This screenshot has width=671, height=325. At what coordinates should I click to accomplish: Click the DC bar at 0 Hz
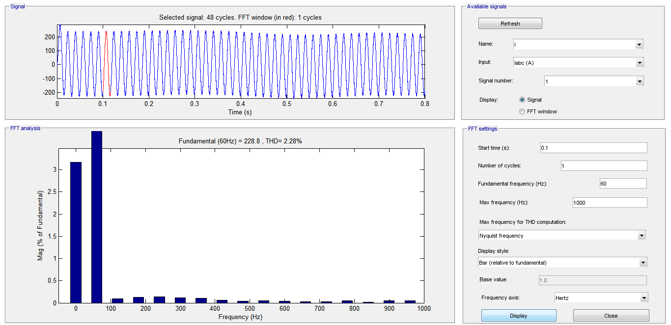click(76, 232)
